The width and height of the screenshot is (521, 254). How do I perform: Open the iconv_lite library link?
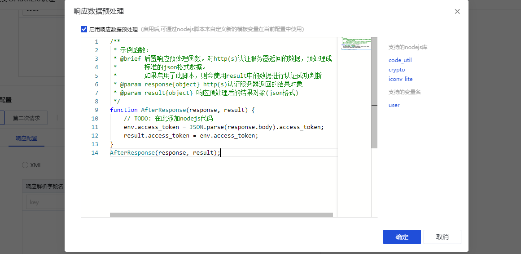coord(400,79)
